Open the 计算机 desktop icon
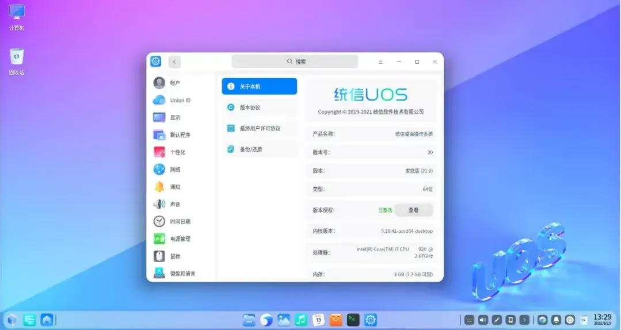Image resolution: width=621 pixels, height=330 pixels. [17, 17]
